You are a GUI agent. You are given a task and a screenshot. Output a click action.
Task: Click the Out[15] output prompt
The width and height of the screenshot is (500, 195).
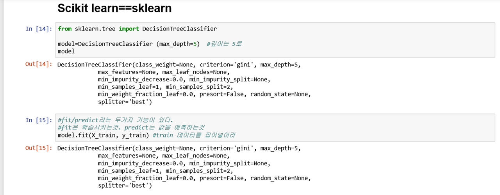(38, 148)
